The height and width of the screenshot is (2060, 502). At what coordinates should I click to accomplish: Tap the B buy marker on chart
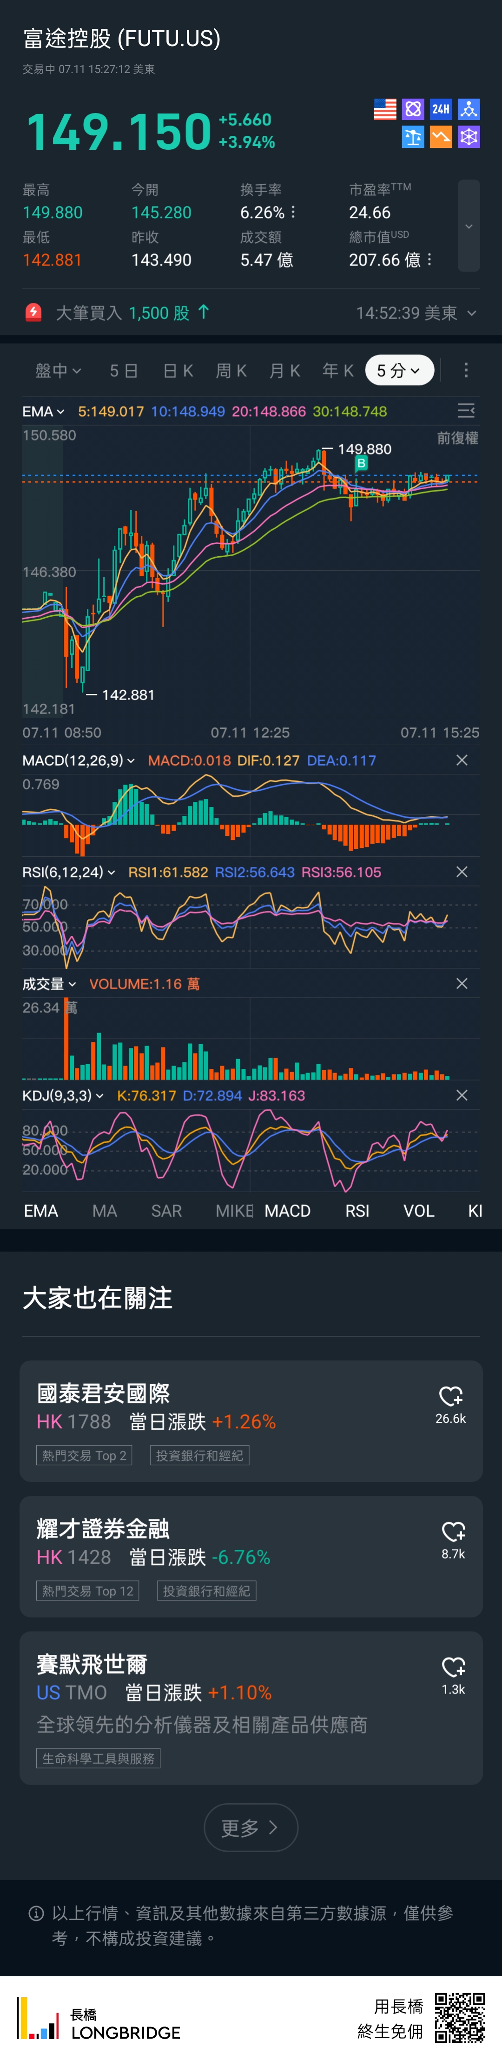361,463
